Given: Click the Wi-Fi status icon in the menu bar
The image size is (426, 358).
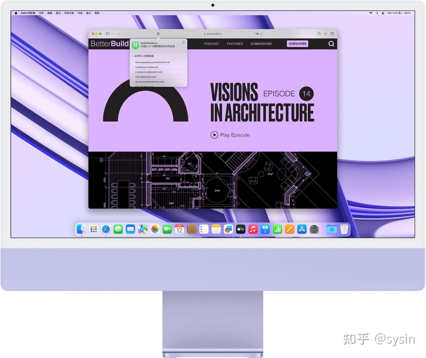Looking at the screenshot, I should pyautogui.click(x=370, y=13).
